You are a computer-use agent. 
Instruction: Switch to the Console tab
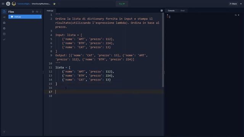[x=171, y=11]
